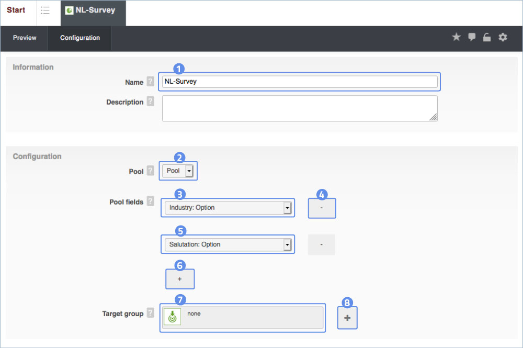Add a target group with plus button

347,318
